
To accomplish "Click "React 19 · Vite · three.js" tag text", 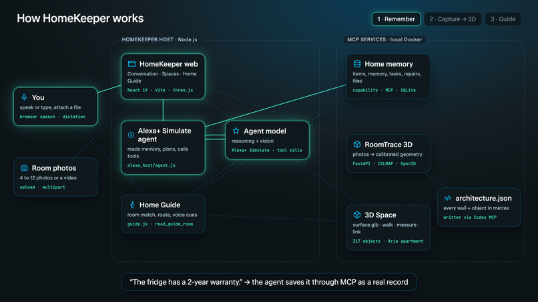I will (x=160, y=90).
